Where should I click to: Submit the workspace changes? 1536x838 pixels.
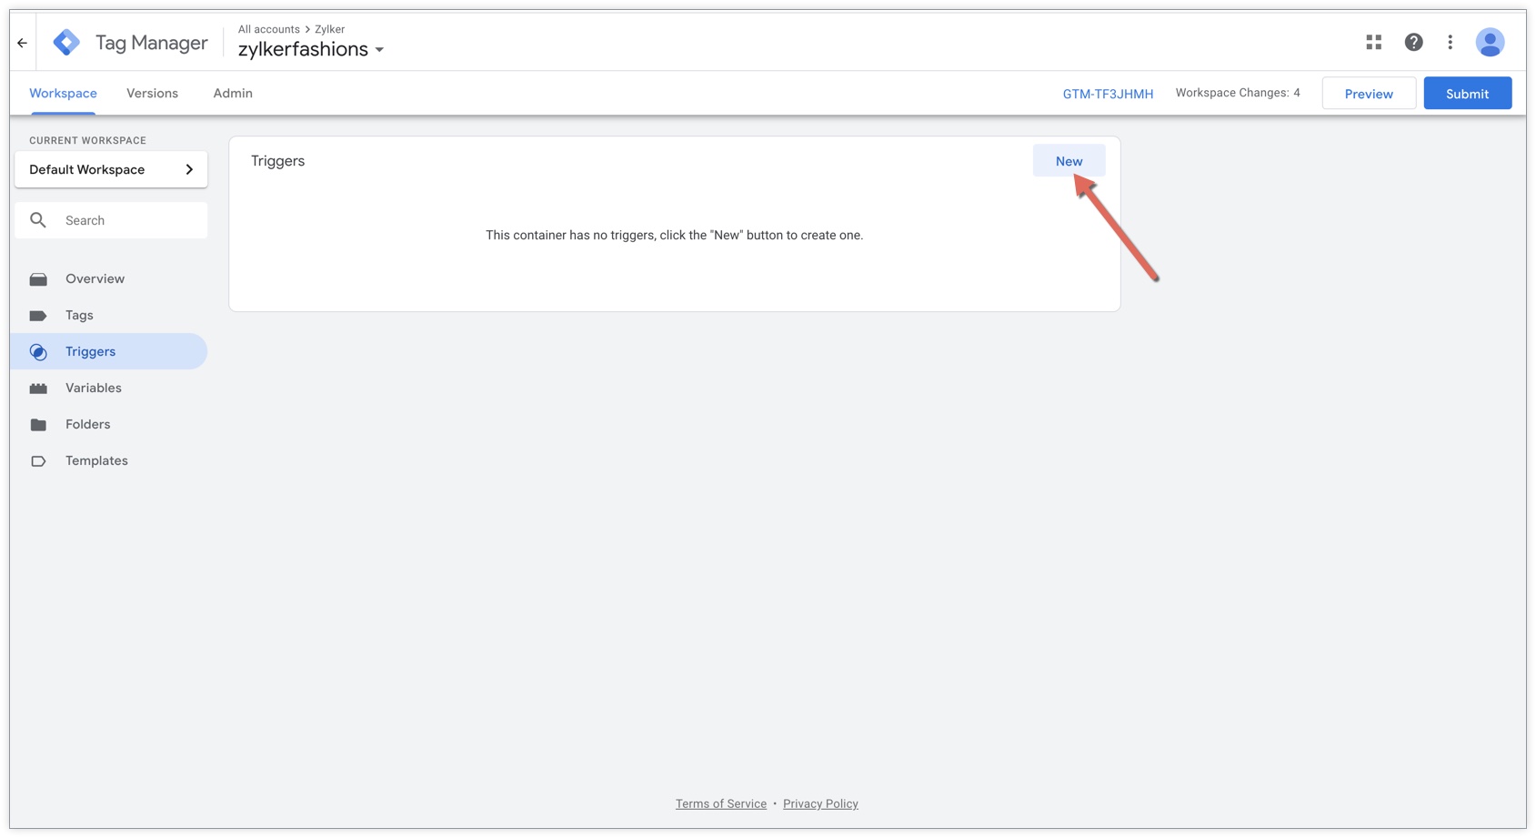click(x=1467, y=94)
